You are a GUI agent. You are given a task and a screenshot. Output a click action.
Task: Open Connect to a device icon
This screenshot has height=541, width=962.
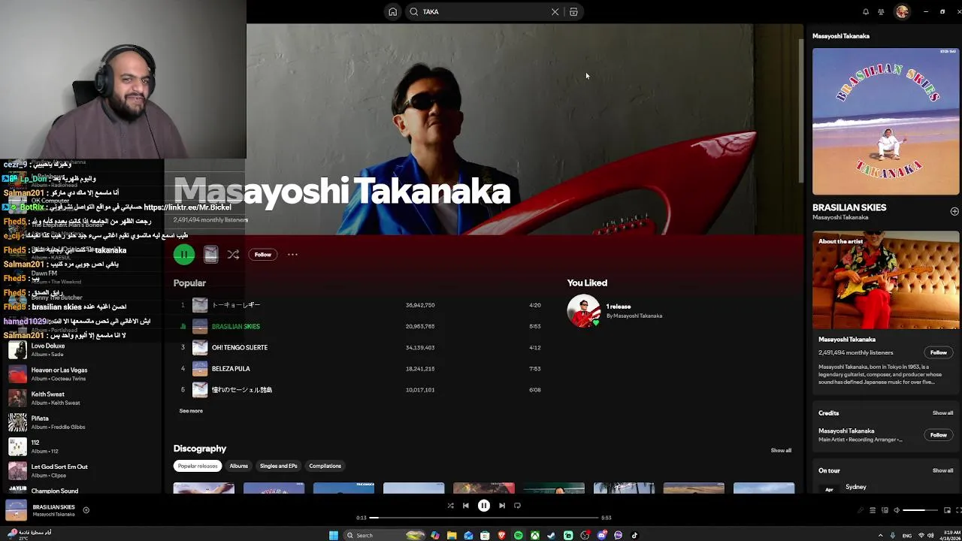(x=884, y=510)
